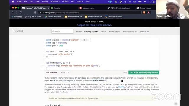Click the 'Hello World!' string in code
Screen dimensions: 189x106
[x=64, y=54]
